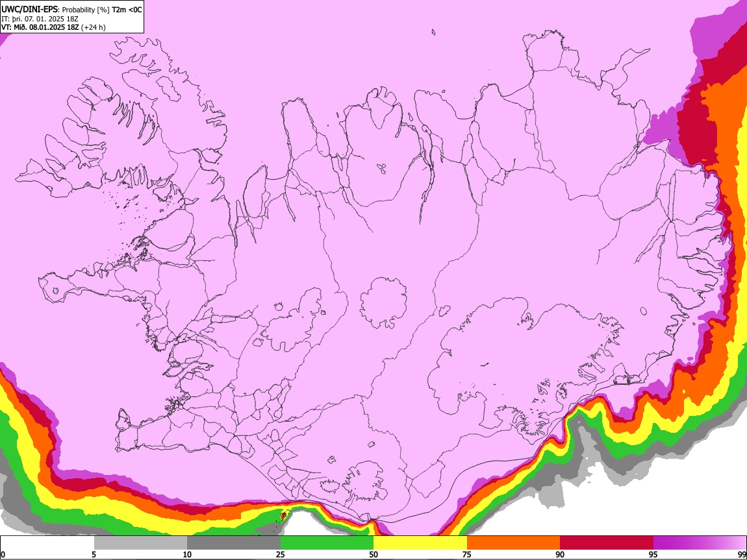Click the orange 75-90 legend swatch
This screenshot has height=560, width=747.
coord(513,543)
